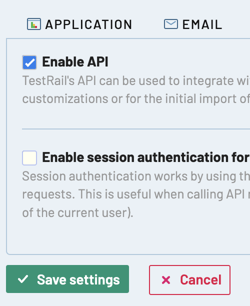Click the 'Enable session authentication for' label
This screenshot has height=306, width=250.
146,157
